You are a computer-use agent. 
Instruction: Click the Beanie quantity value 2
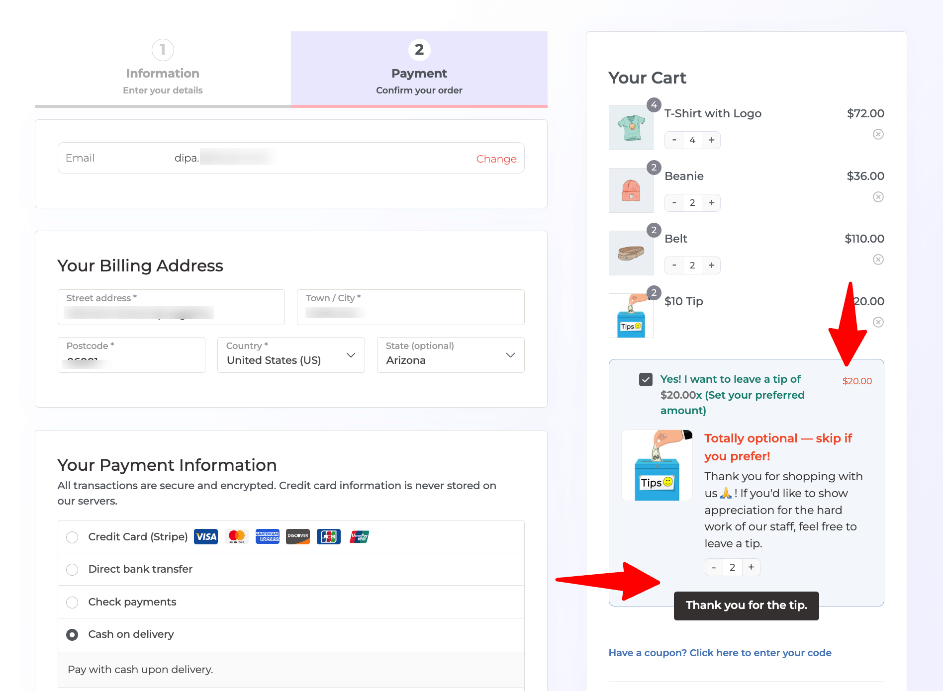click(692, 203)
